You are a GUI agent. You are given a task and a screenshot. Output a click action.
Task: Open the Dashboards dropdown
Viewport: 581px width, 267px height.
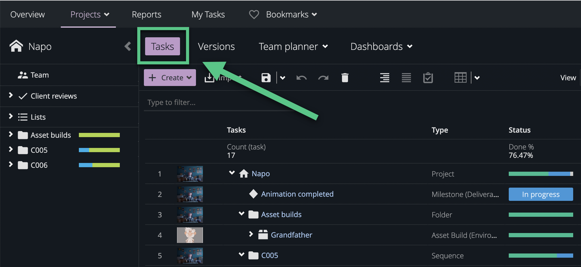click(381, 47)
